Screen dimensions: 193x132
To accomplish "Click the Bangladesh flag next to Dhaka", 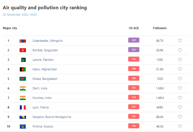I will pos(23,79).
